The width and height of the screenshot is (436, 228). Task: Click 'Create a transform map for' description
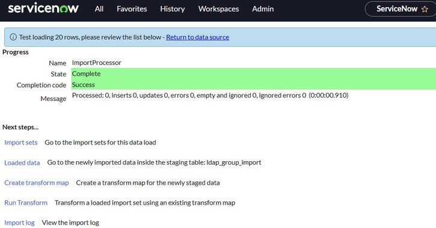148,183
